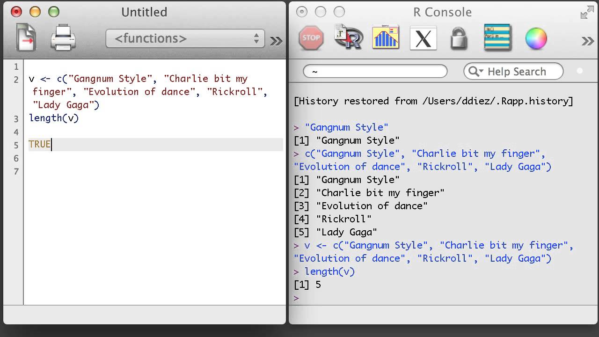The width and height of the screenshot is (599, 337).
Task: Expand the R Console toolbar overflow chevron
Action: pos(588,41)
